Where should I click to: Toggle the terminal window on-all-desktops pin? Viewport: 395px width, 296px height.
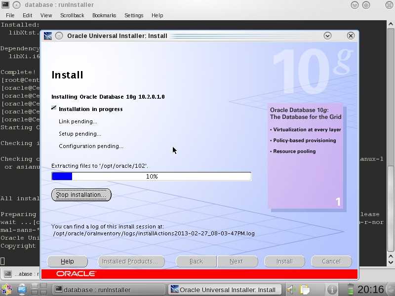coord(16,5)
